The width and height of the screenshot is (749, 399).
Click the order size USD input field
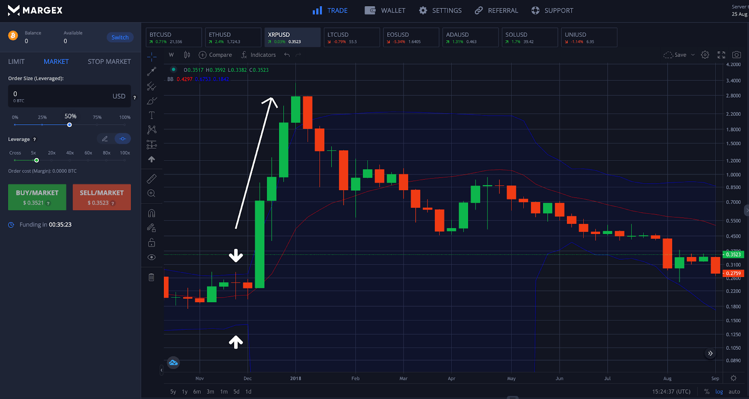click(61, 96)
